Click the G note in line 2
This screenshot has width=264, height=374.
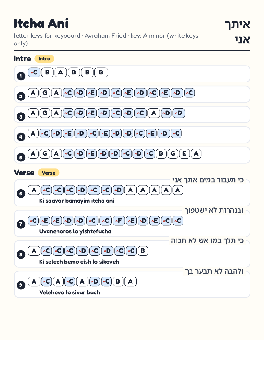[45, 93]
